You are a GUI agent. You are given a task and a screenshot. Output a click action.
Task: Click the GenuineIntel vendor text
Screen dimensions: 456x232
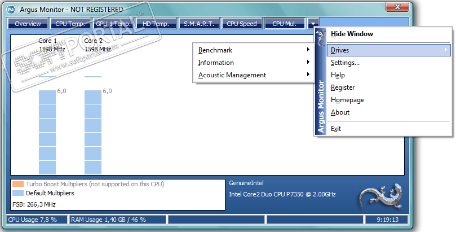pyautogui.click(x=246, y=183)
